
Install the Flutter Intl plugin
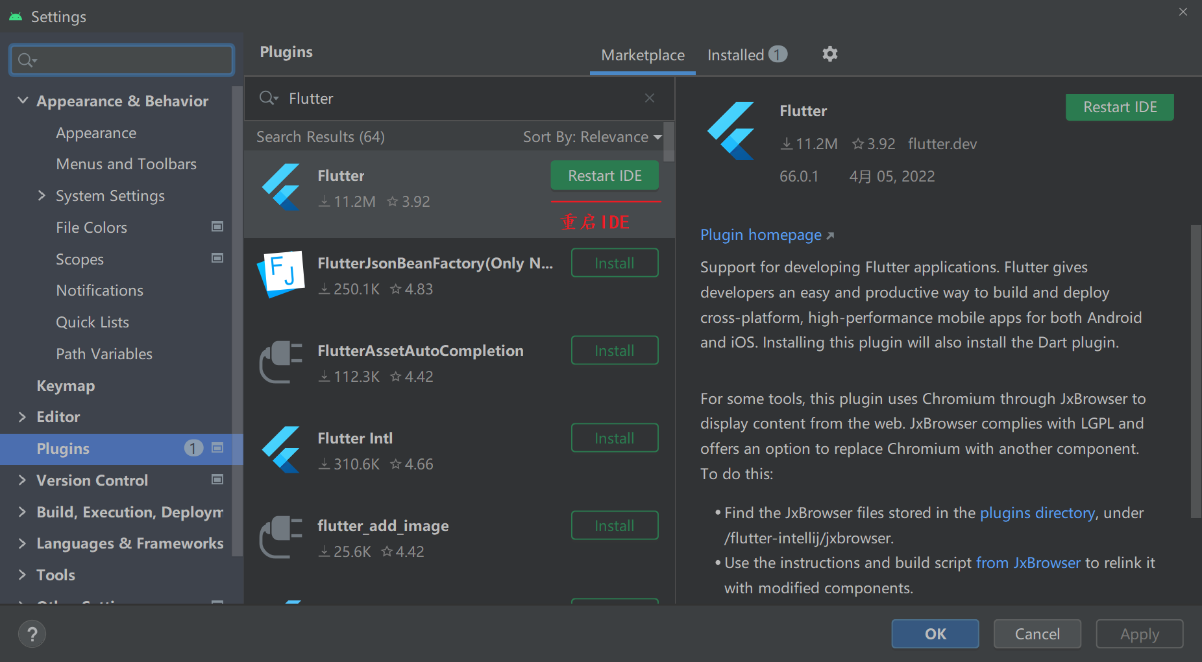pos(615,438)
